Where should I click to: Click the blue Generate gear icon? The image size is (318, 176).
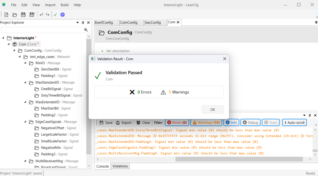[x=62, y=15]
